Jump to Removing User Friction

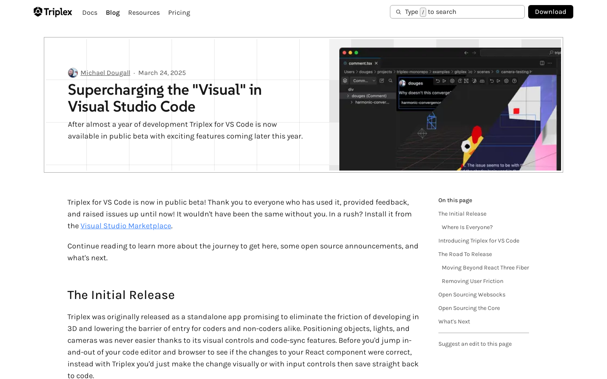pyautogui.click(x=473, y=281)
